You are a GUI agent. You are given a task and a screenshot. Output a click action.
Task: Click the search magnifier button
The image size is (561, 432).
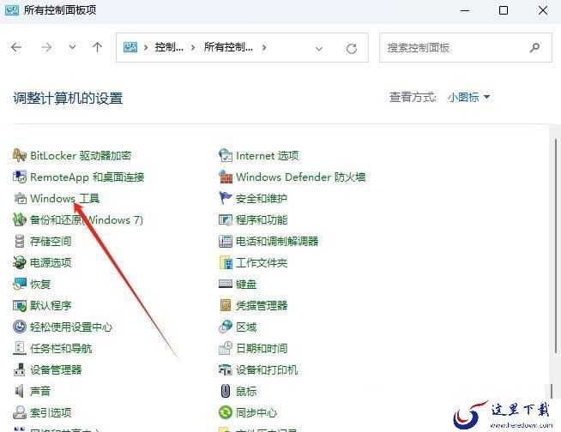pos(534,47)
